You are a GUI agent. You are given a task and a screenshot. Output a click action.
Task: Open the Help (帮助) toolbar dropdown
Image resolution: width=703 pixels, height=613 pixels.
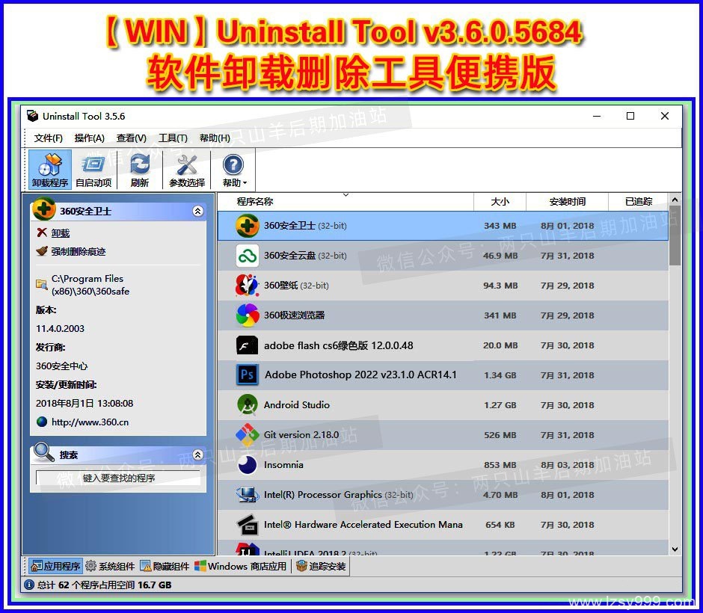(x=233, y=169)
